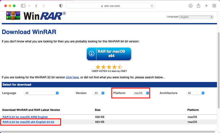The width and height of the screenshot is (220, 133).
Task: Click the red close window button
Action: click(x=5, y=6)
